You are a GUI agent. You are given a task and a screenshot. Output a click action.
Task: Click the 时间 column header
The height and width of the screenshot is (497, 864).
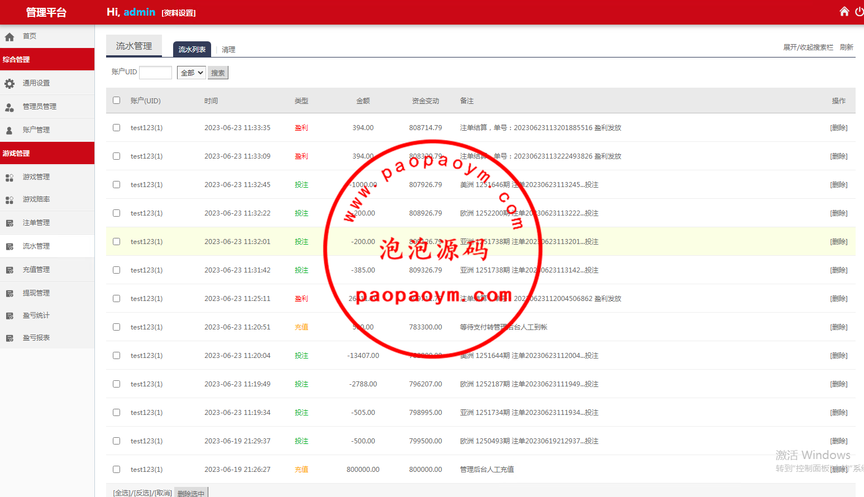[x=211, y=101]
